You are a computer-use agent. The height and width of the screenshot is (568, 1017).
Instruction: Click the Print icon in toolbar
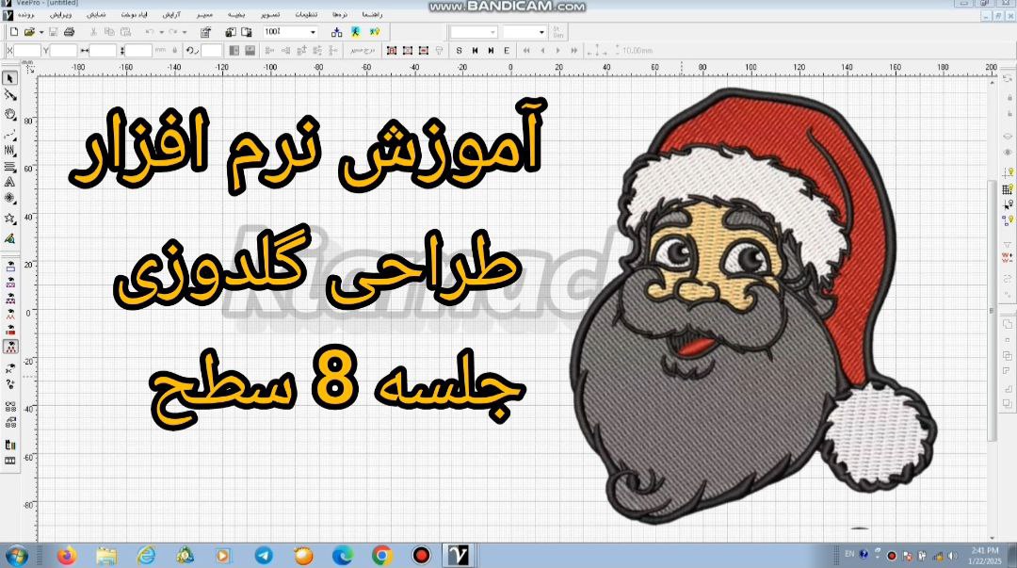pyautogui.click(x=69, y=32)
